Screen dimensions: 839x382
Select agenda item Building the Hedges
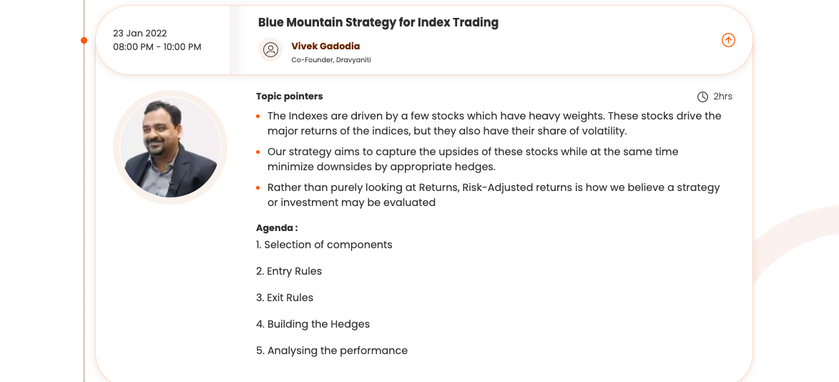coord(313,324)
